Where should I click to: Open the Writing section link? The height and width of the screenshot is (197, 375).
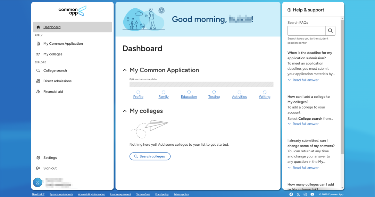(265, 97)
